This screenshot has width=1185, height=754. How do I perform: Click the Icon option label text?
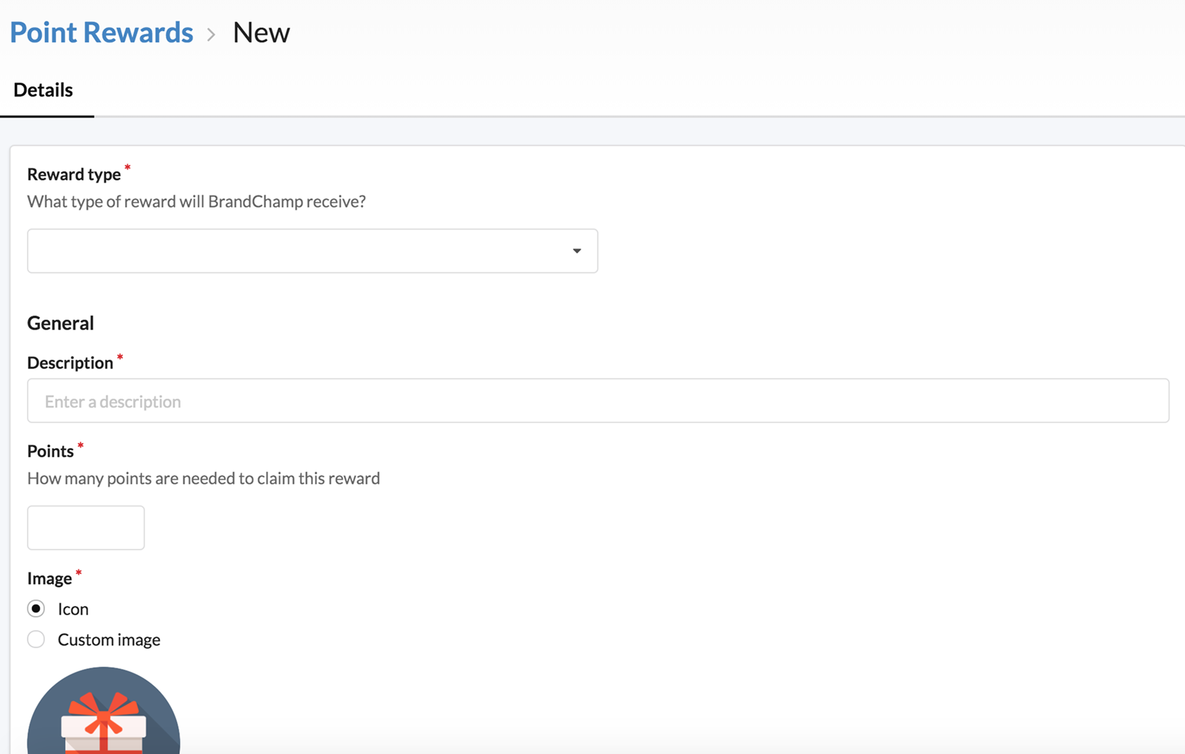(73, 609)
